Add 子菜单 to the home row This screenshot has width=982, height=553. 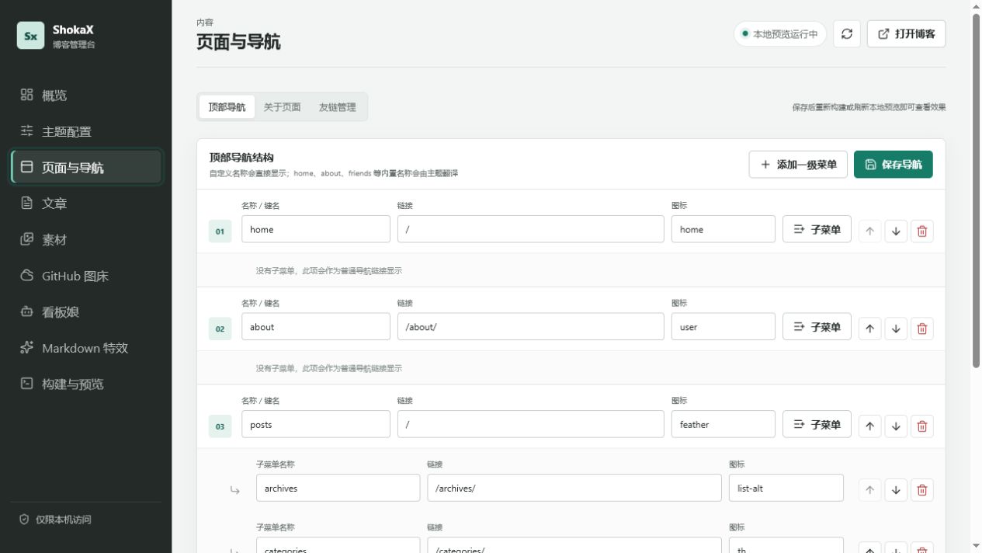tap(817, 229)
